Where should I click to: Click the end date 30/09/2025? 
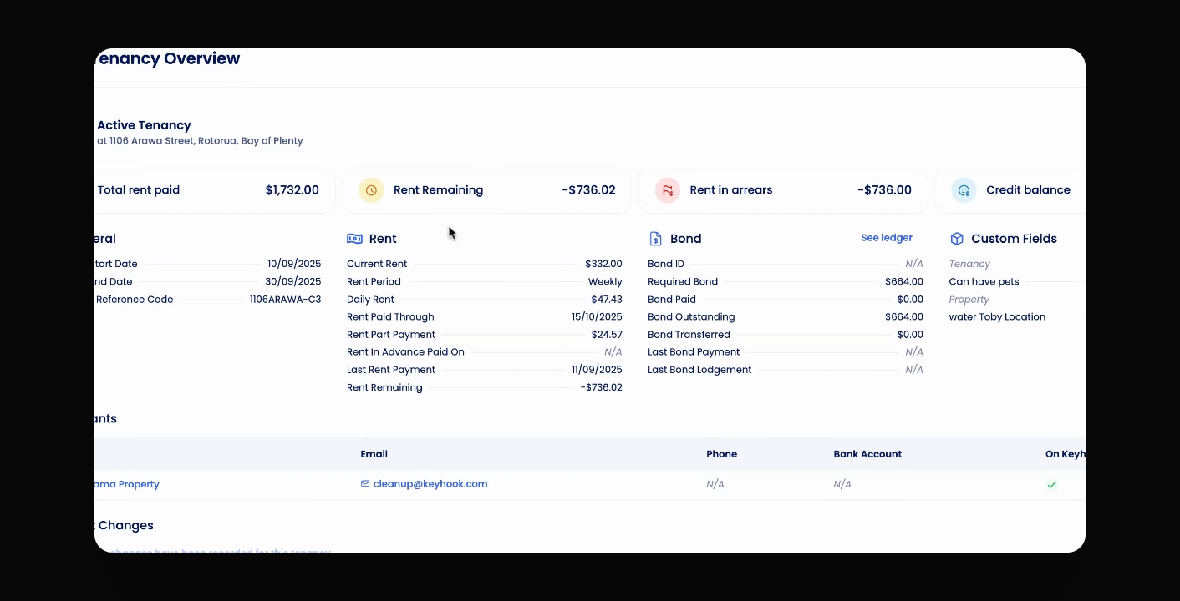click(293, 281)
